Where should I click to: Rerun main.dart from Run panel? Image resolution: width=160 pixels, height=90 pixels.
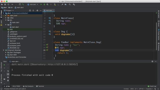coord(4,65)
